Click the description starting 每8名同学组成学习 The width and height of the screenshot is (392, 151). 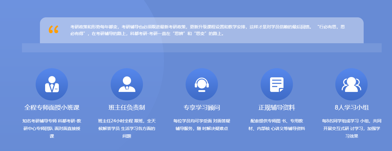pos(351,128)
